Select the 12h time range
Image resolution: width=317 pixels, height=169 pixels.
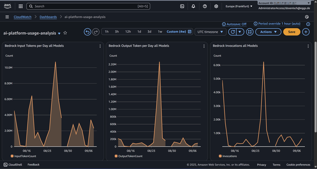pyautogui.click(x=128, y=32)
